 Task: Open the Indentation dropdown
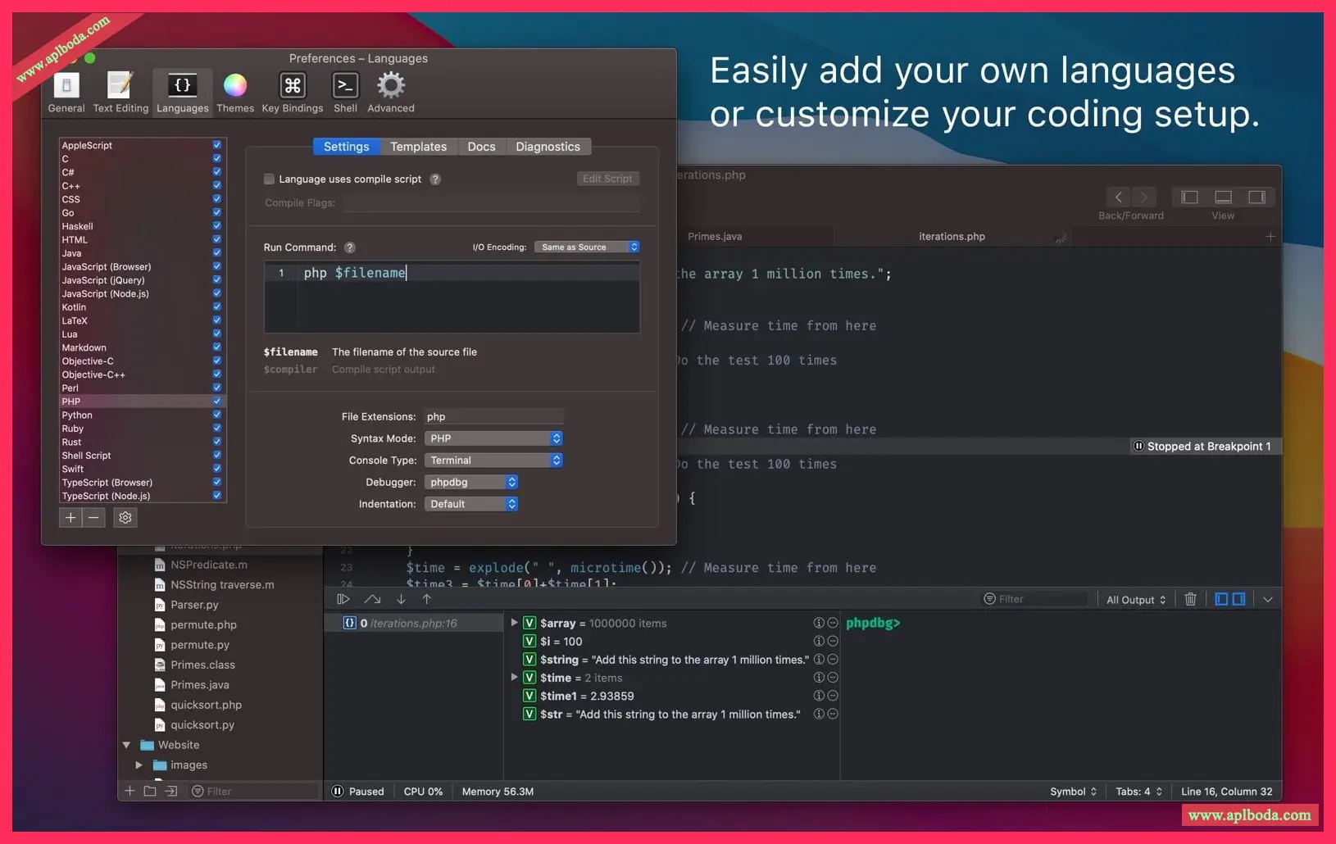point(471,504)
